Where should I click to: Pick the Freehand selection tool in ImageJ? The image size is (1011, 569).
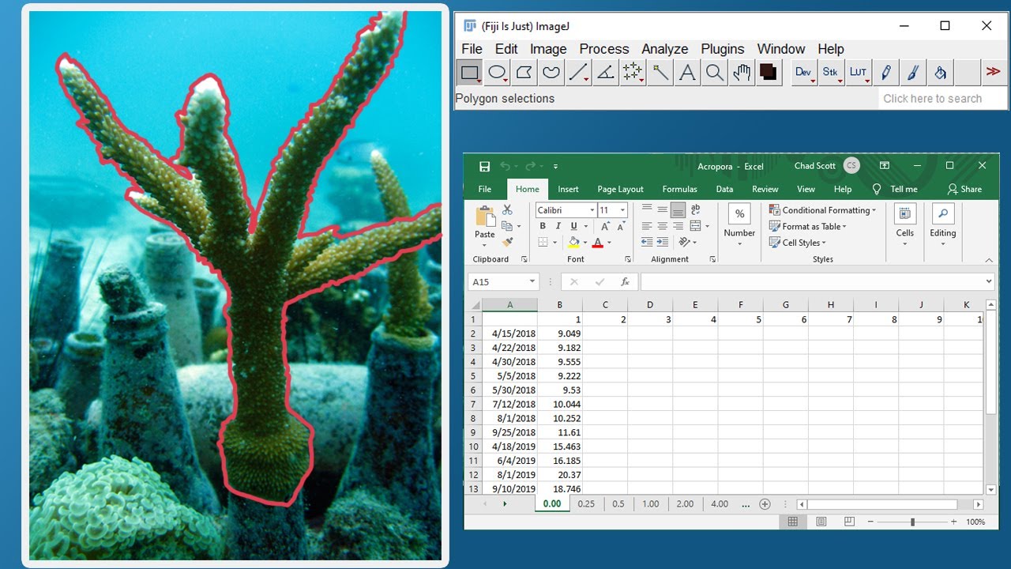click(551, 73)
